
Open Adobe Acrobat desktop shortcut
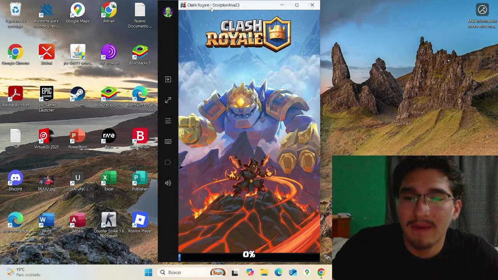tap(16, 97)
